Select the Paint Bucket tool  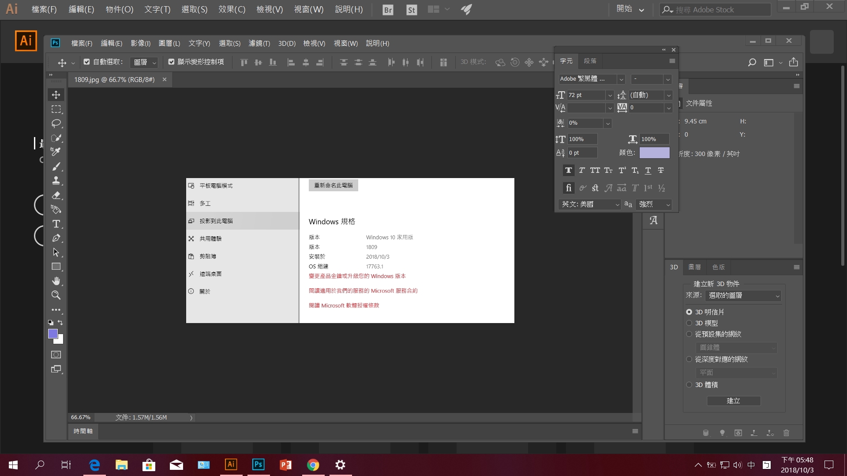(56, 209)
